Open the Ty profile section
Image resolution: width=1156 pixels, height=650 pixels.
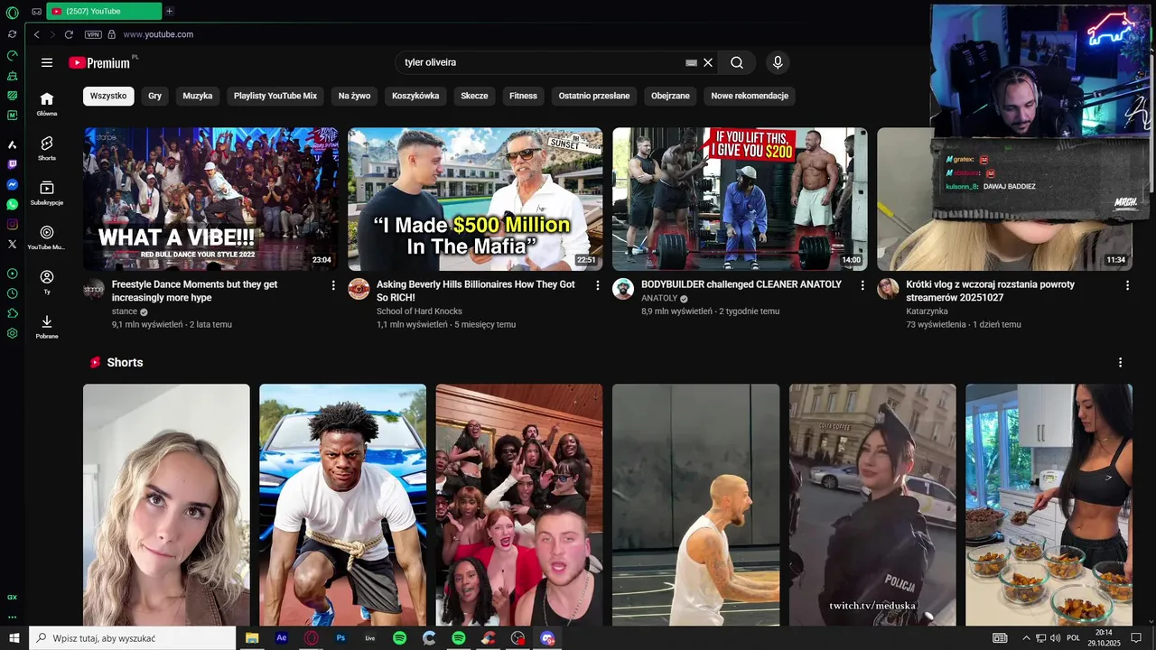[x=47, y=282]
